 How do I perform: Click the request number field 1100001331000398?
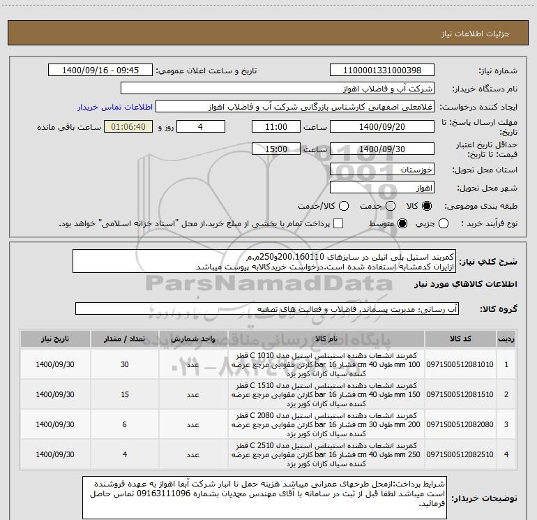[x=382, y=70]
